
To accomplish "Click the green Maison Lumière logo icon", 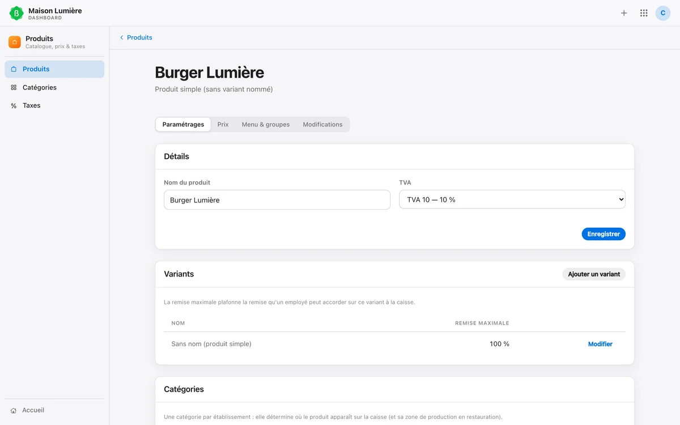I will click(16, 13).
